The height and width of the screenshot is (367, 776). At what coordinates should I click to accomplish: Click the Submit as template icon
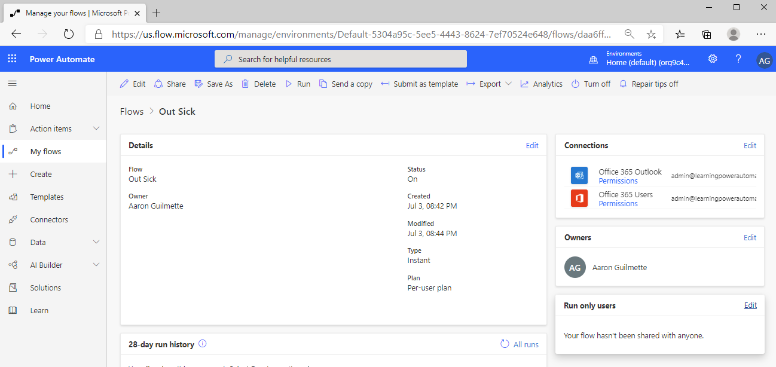385,84
